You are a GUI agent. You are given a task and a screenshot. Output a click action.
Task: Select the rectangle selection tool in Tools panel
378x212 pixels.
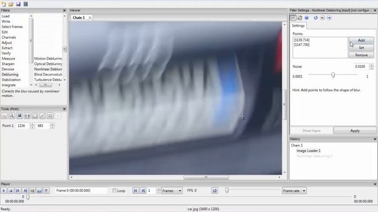pyautogui.click(x=35, y=116)
